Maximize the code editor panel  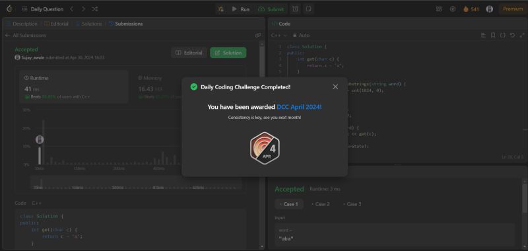522,36
